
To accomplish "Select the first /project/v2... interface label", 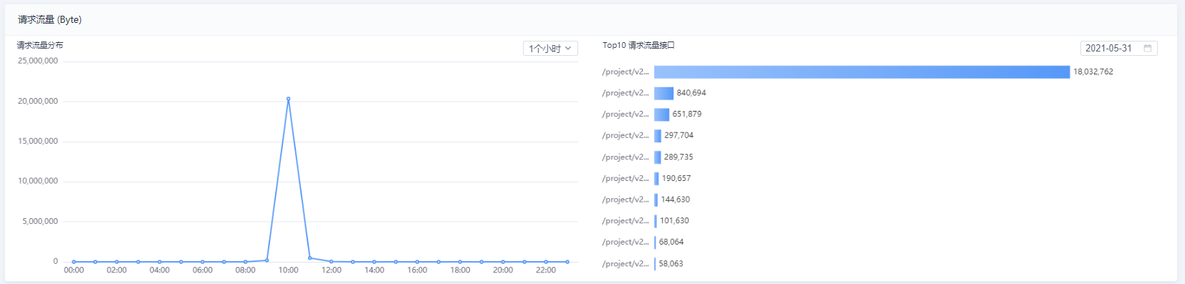I will 625,72.
